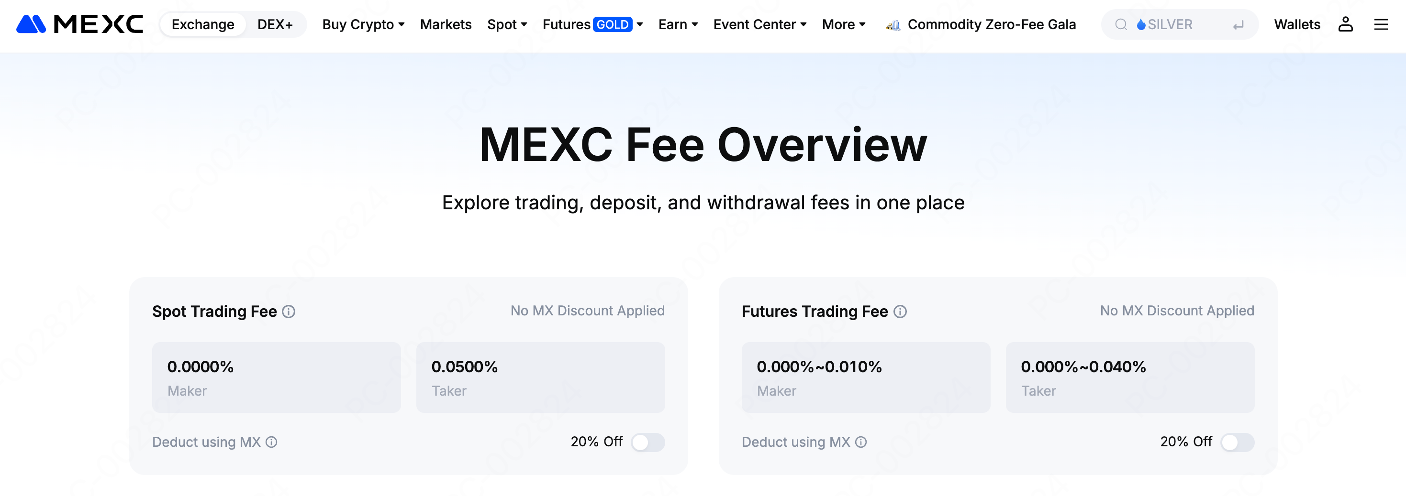
Task: Enable Spot 20% Off MX deduction toggle
Action: point(647,442)
